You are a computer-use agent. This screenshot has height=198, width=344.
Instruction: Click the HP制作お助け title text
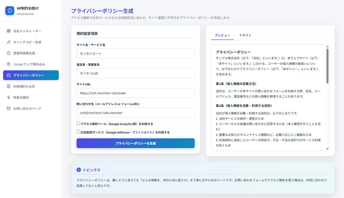(28, 8)
